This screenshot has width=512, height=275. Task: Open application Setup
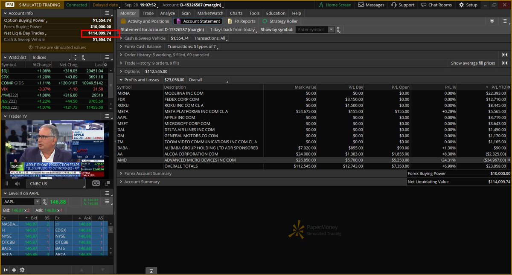click(468, 5)
